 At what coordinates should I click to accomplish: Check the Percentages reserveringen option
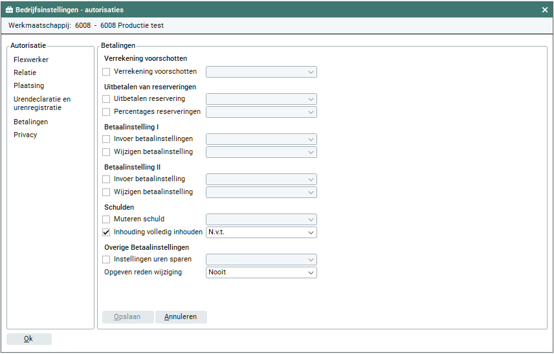[x=107, y=112]
